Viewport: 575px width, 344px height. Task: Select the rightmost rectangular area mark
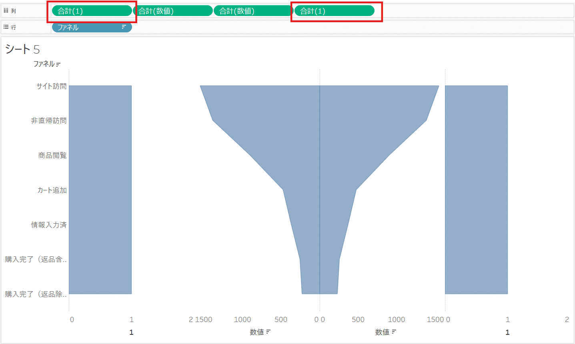point(476,190)
